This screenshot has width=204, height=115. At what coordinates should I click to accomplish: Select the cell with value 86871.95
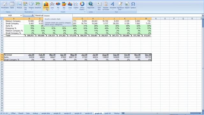(x=72, y=57)
